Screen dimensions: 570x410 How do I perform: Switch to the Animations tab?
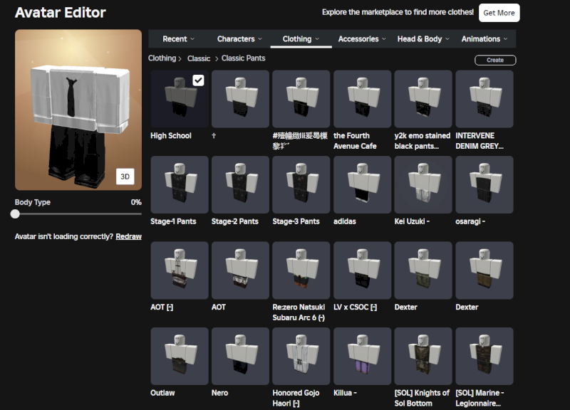point(484,39)
